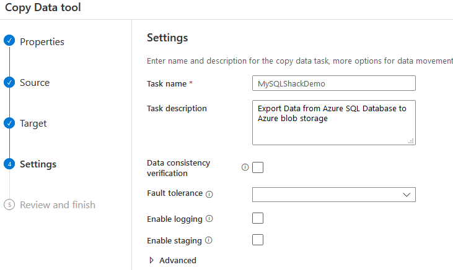This screenshot has width=453, height=270.
Task: Go to the Properties wizard step
Action: pos(42,42)
